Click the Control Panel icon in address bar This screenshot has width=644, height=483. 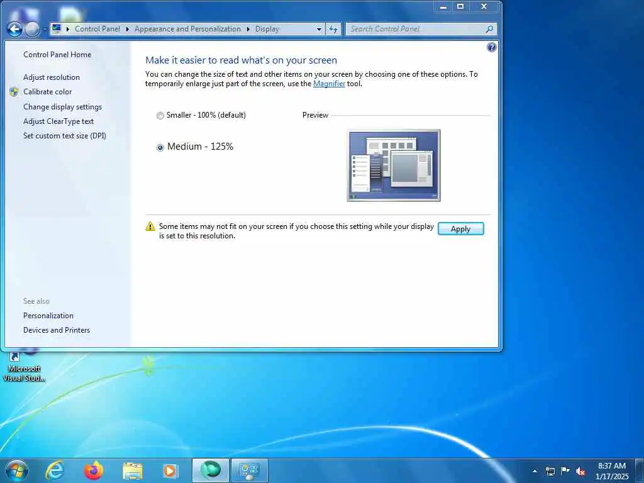(57, 29)
